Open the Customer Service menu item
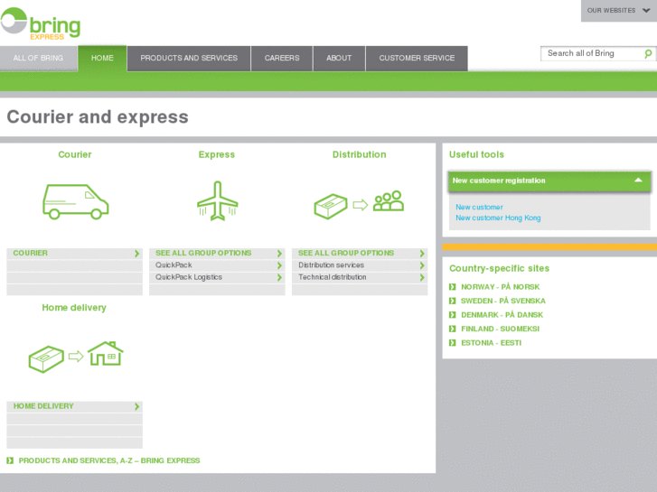Image resolution: width=657 pixels, height=492 pixels. 417,58
